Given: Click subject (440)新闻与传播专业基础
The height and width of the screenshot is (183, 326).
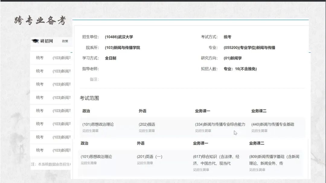Looking at the screenshot, I should coord(273,124).
